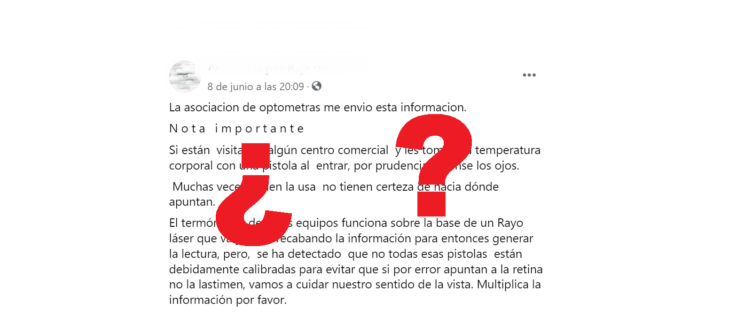The width and height of the screenshot is (752, 317).
Task: Click the word 'temperatura' in the post
Action: [508, 150]
